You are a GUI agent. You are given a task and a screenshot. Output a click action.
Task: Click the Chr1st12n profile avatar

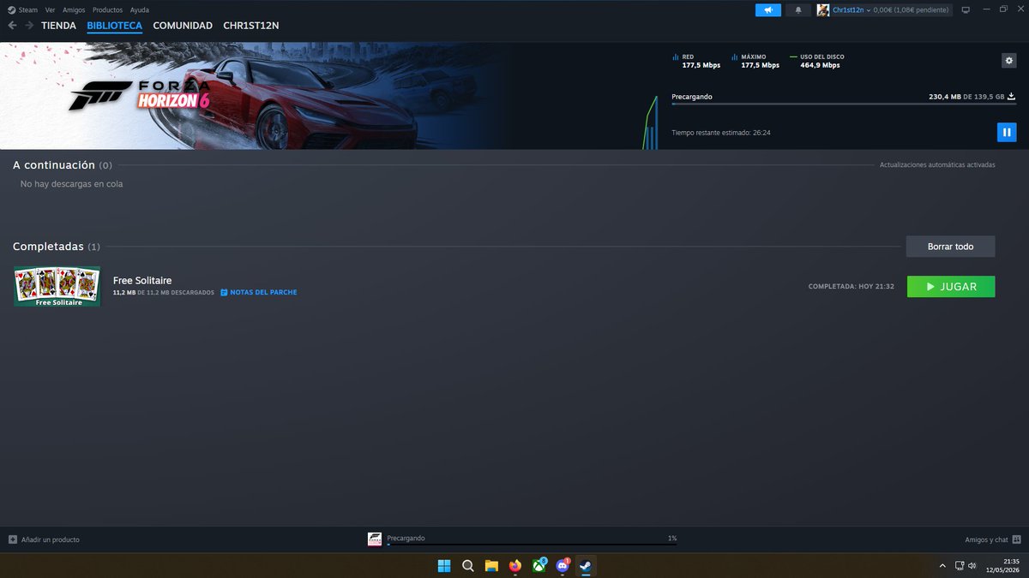click(x=823, y=10)
